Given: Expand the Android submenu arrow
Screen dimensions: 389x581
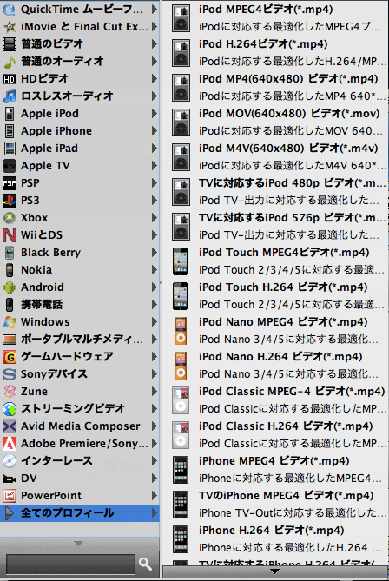Looking at the screenshot, I should pos(154,287).
